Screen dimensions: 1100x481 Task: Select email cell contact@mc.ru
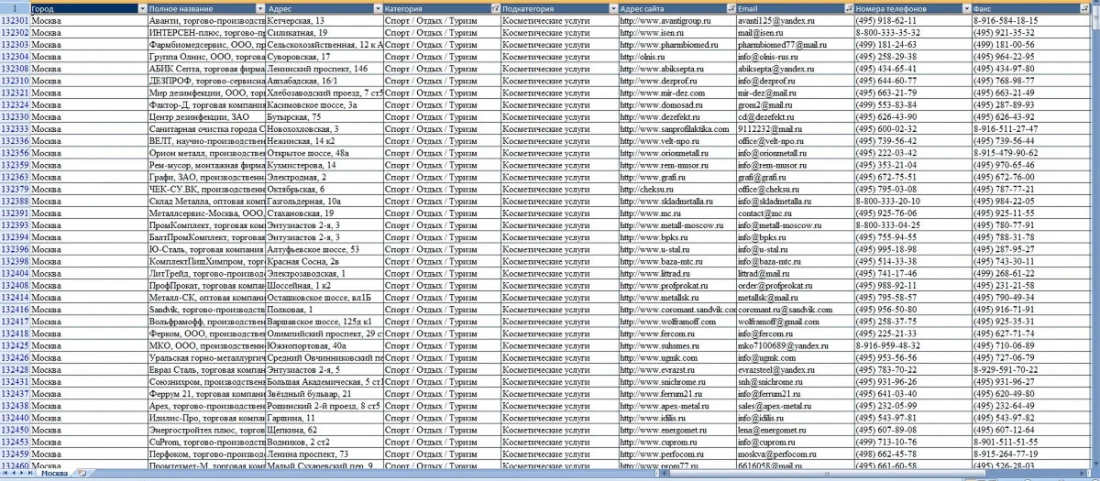pyautogui.click(x=795, y=213)
